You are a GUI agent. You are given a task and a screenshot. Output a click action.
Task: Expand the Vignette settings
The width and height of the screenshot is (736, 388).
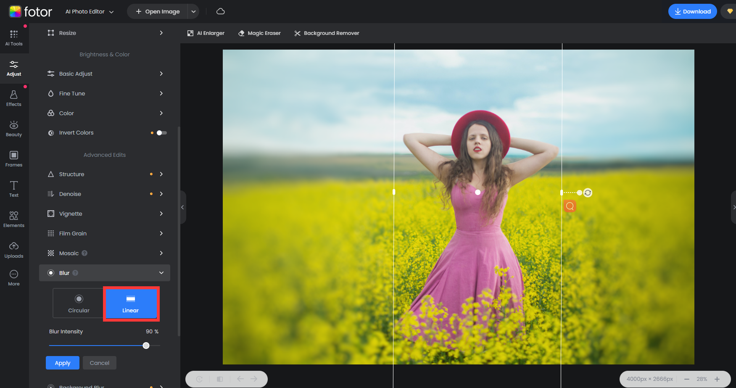(104, 214)
